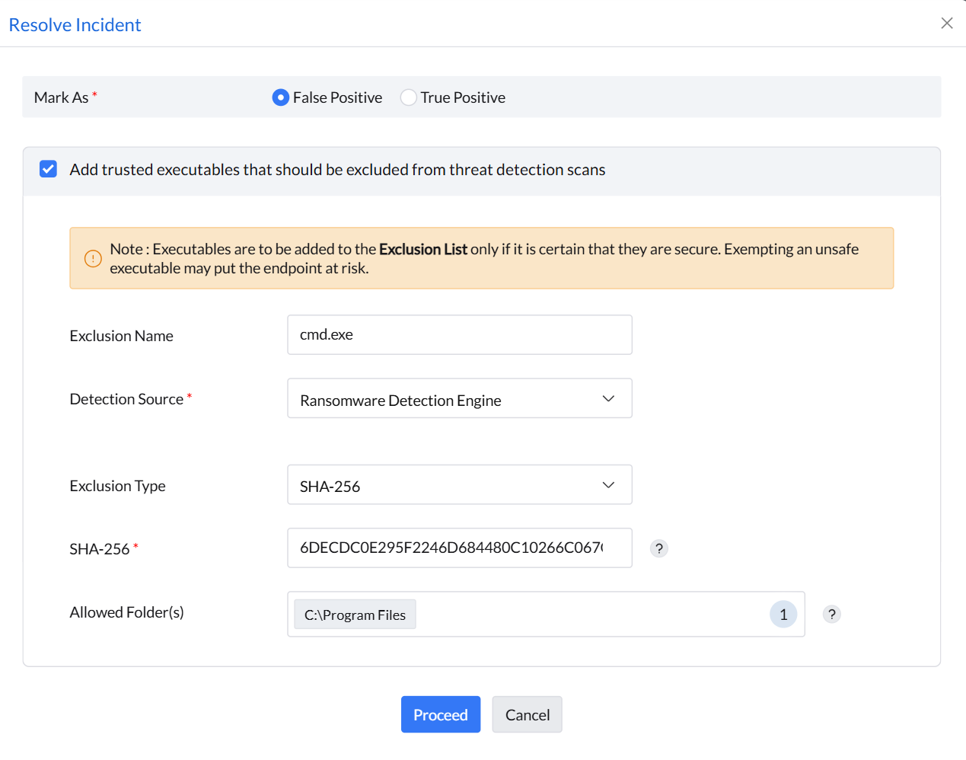Click inside the SHA-256 hash field

coord(459,548)
